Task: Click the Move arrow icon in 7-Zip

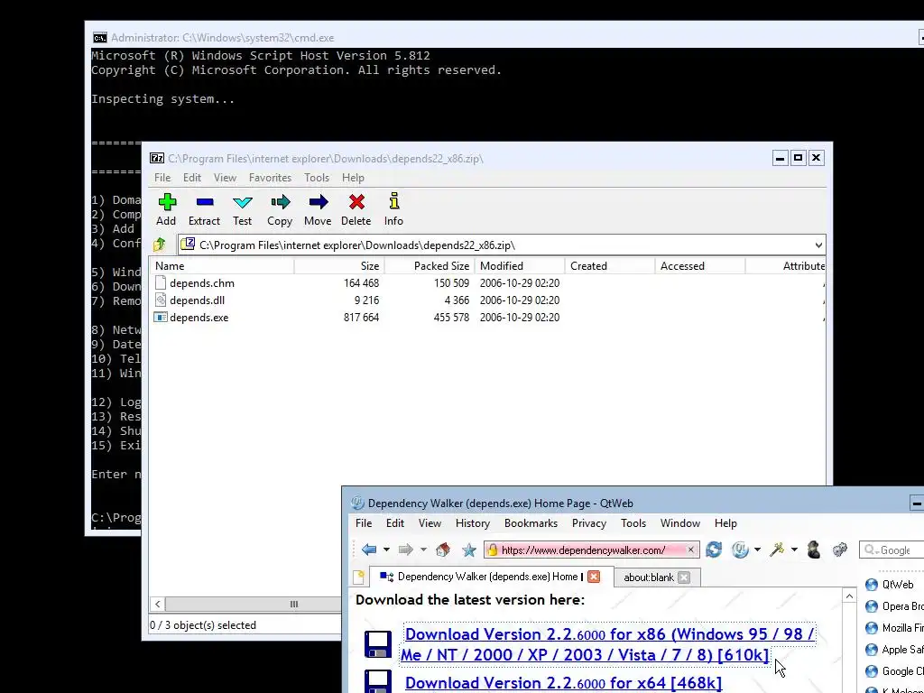Action: click(x=319, y=202)
